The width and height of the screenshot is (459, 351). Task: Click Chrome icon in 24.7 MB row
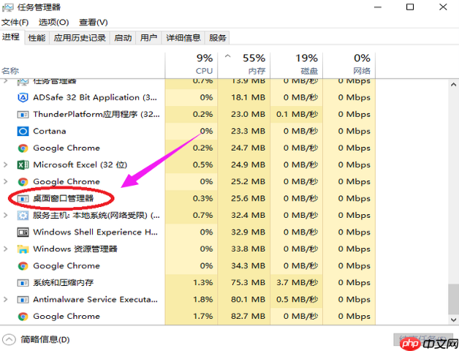pos(23,148)
